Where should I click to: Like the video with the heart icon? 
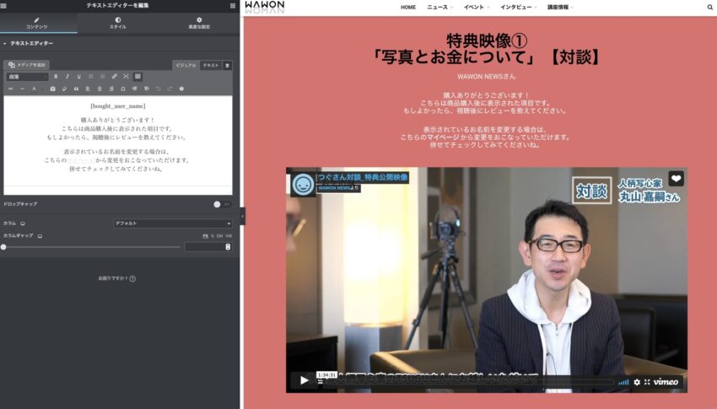pos(676,179)
